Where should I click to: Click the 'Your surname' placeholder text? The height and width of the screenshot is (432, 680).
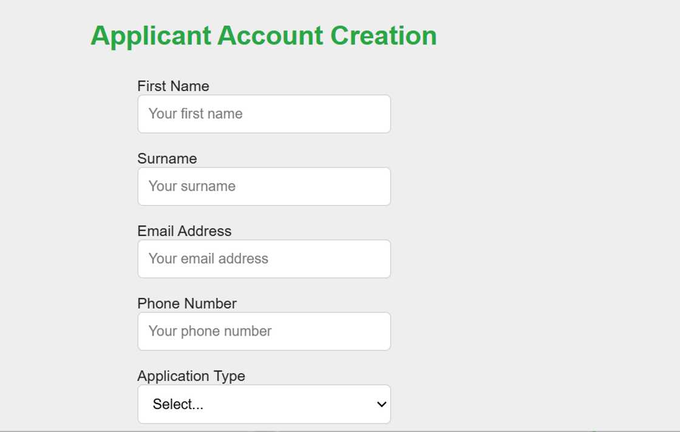pyautogui.click(x=190, y=186)
